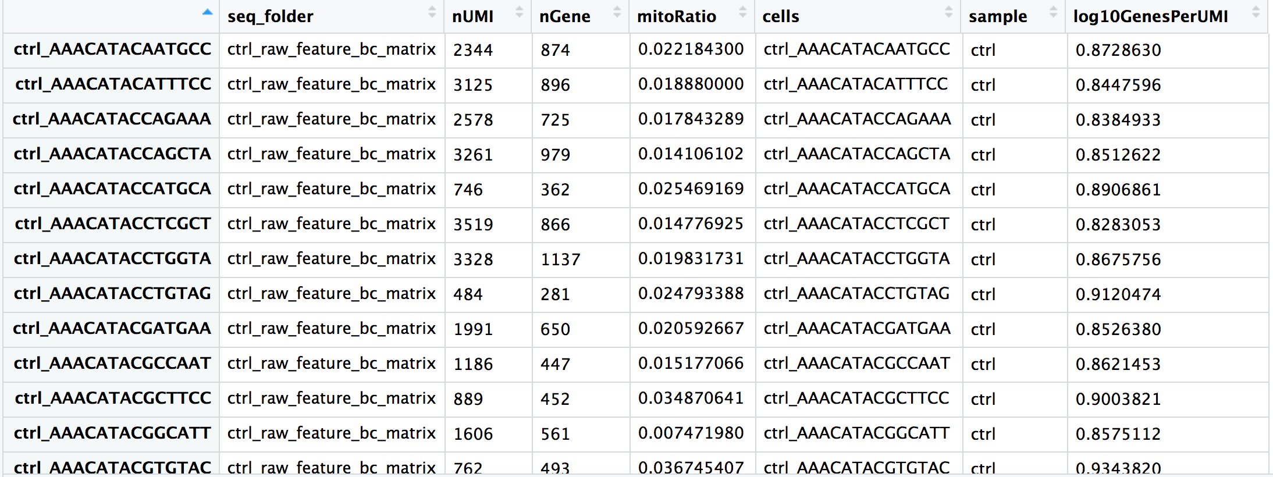Viewport: 1273px width, 477px height.
Task: Select the row name ctrl_AAACATACAATGCC
Action: pos(112,49)
